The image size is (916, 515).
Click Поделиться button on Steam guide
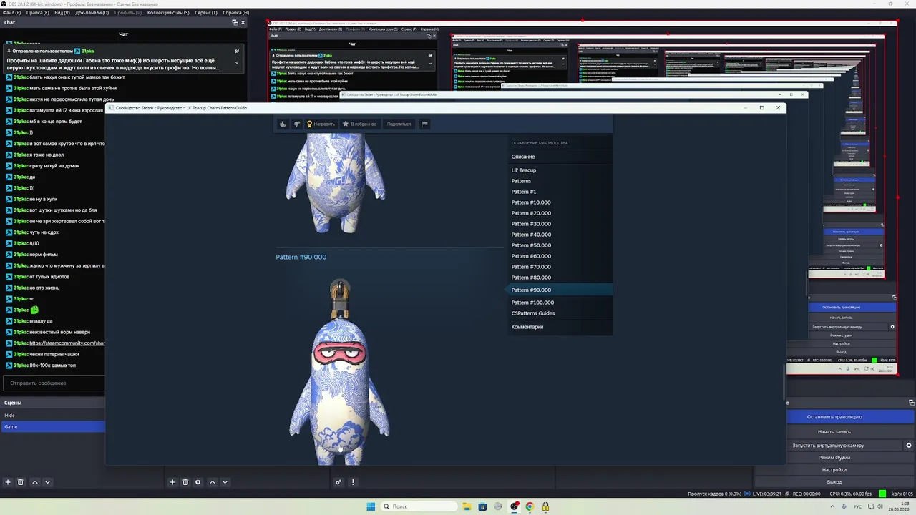point(399,124)
